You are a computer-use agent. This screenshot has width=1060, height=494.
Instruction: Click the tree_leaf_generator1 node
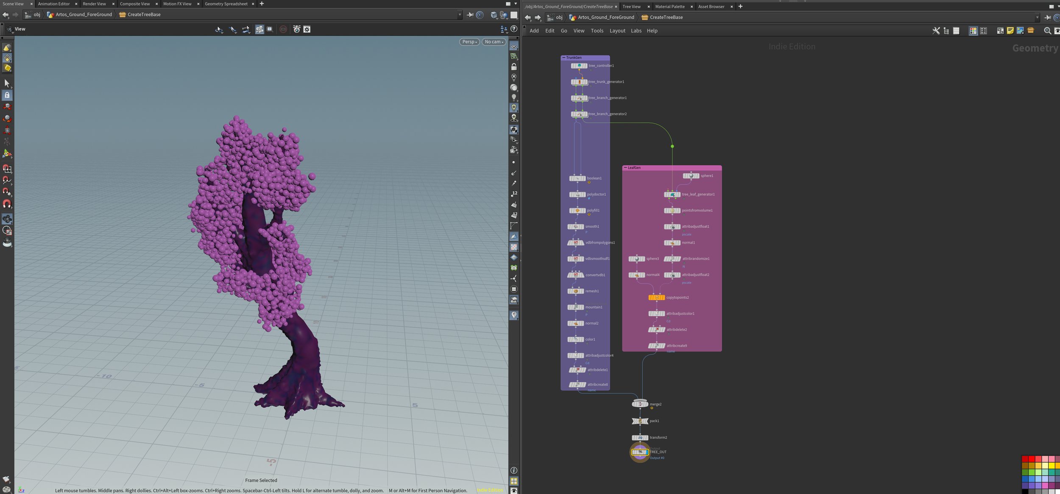click(x=672, y=194)
